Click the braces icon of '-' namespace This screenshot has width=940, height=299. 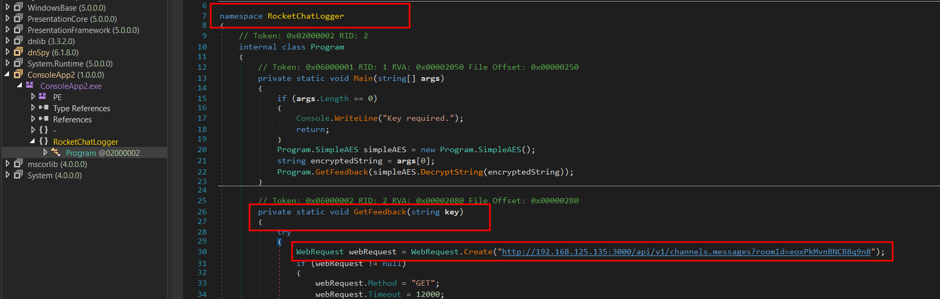pos(44,130)
